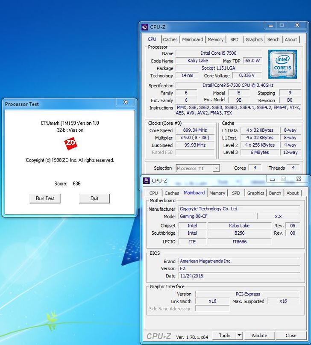Switch to Graphics tab in lower CPU-Z window
311x345 pixels.
pos(255,193)
